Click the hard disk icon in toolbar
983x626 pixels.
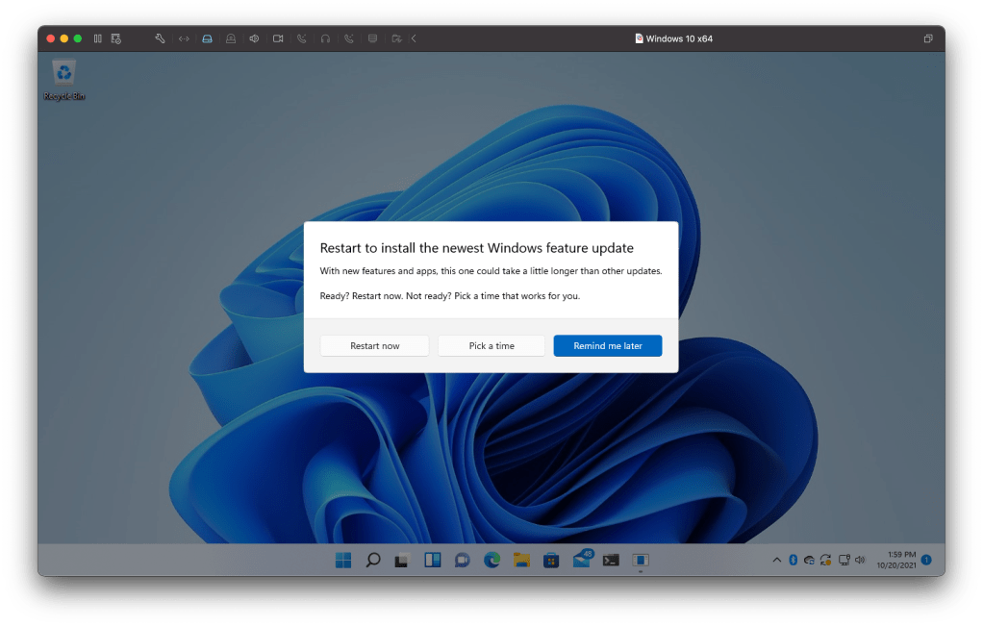pos(207,38)
